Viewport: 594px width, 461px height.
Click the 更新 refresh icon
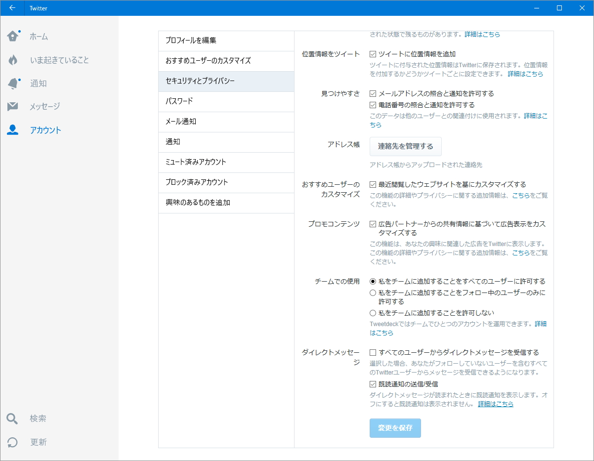pos(13,442)
